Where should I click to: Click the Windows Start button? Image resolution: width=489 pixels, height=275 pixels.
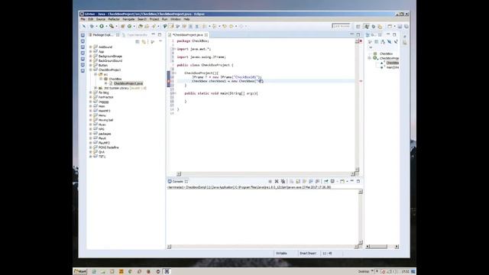click(x=80, y=272)
